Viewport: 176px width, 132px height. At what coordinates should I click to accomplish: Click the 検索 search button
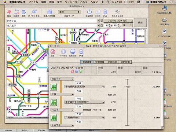(x=140, y=23)
